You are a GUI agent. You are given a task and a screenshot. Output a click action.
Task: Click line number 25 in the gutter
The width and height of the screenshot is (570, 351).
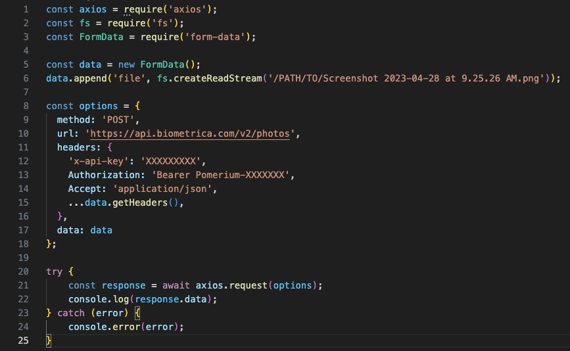(23, 340)
